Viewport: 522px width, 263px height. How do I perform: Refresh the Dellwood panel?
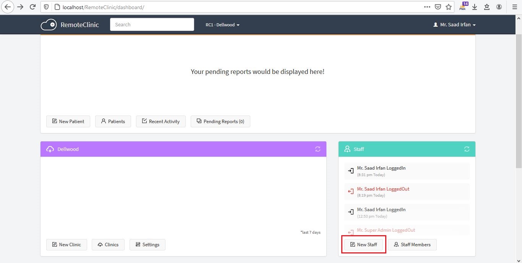pyautogui.click(x=318, y=149)
